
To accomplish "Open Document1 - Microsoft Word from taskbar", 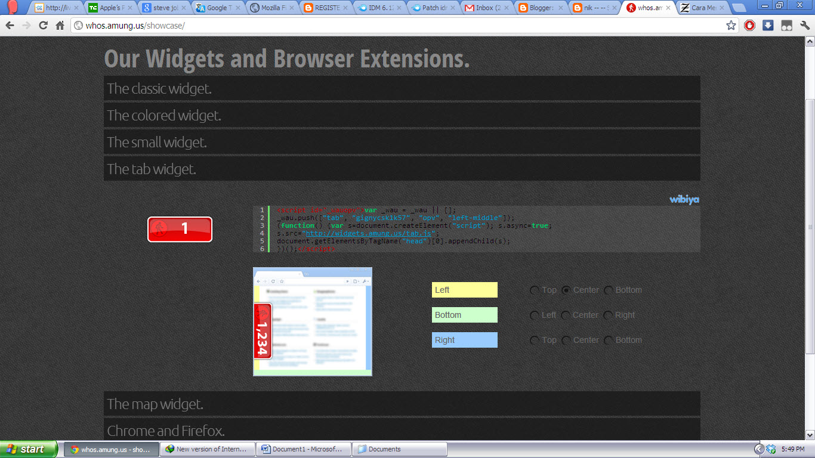I will (x=304, y=449).
